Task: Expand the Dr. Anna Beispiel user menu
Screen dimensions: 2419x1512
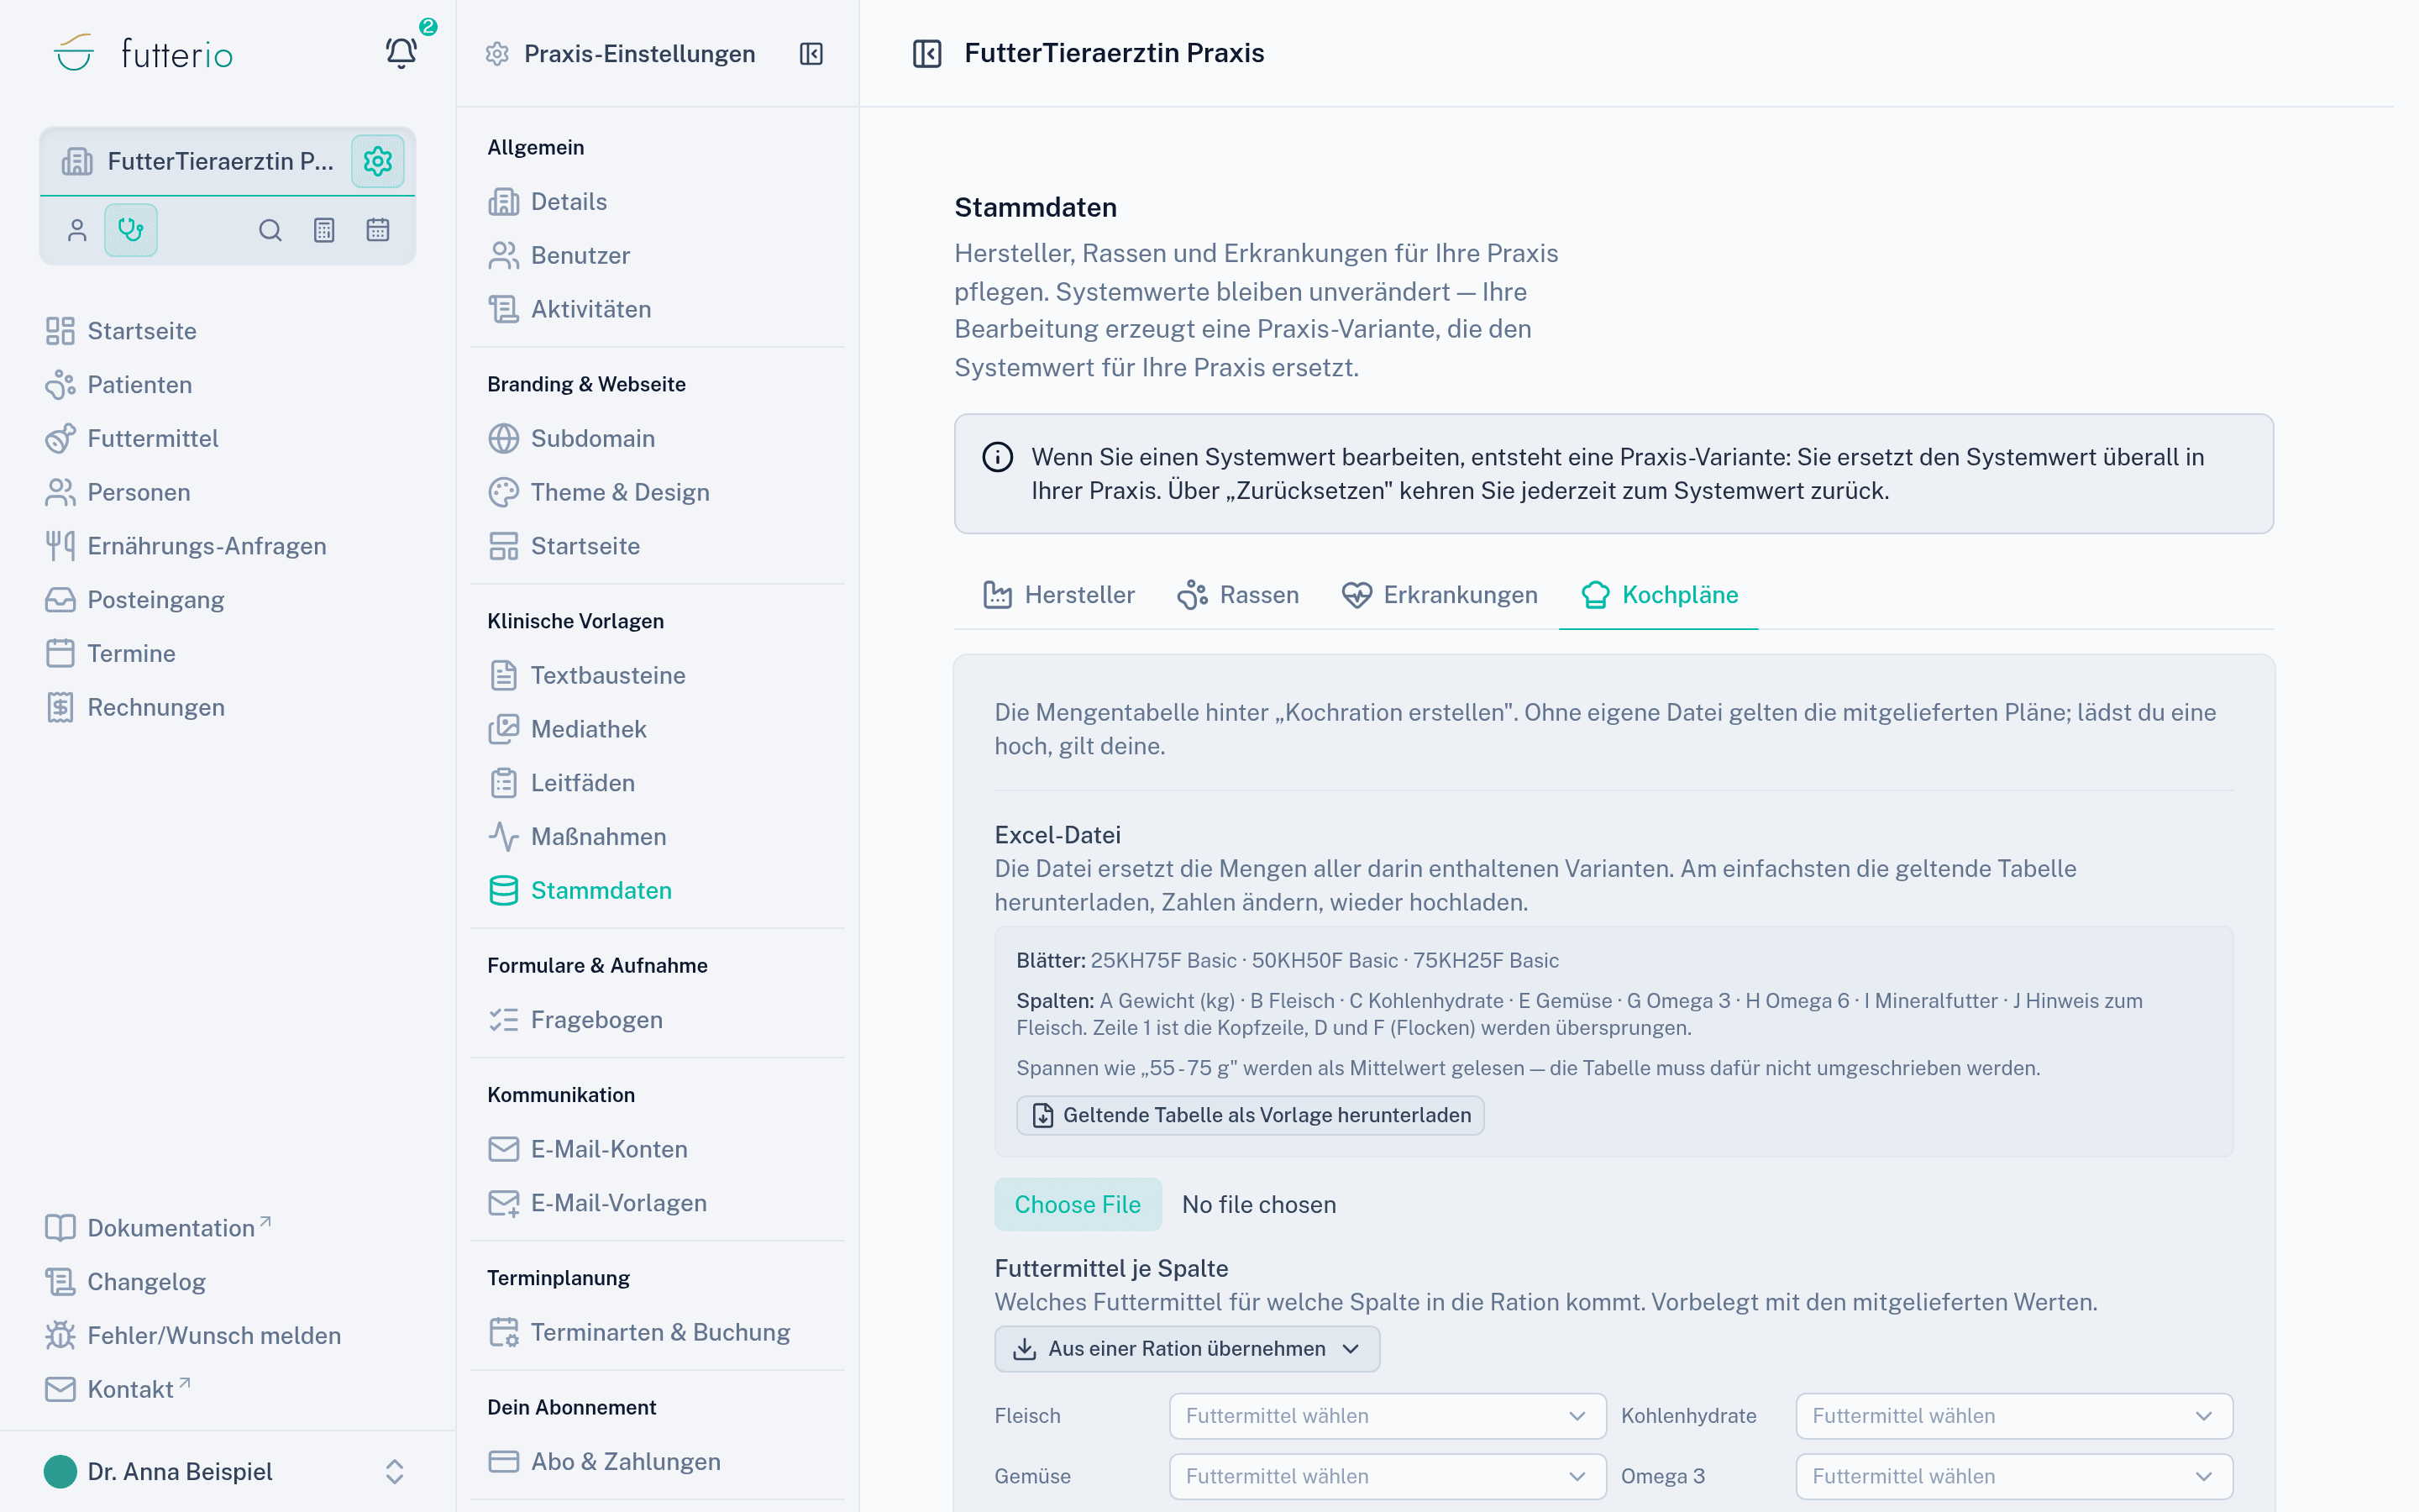Action: tap(227, 1471)
